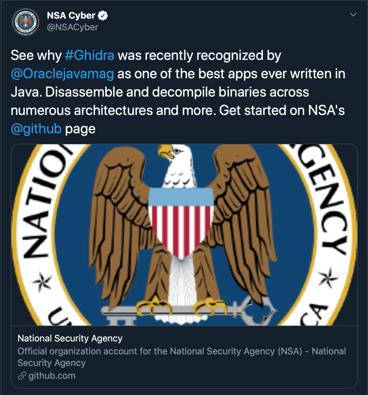The height and width of the screenshot is (395, 368).
Task: Visit the @NSACyber handle
Action: [x=72, y=27]
